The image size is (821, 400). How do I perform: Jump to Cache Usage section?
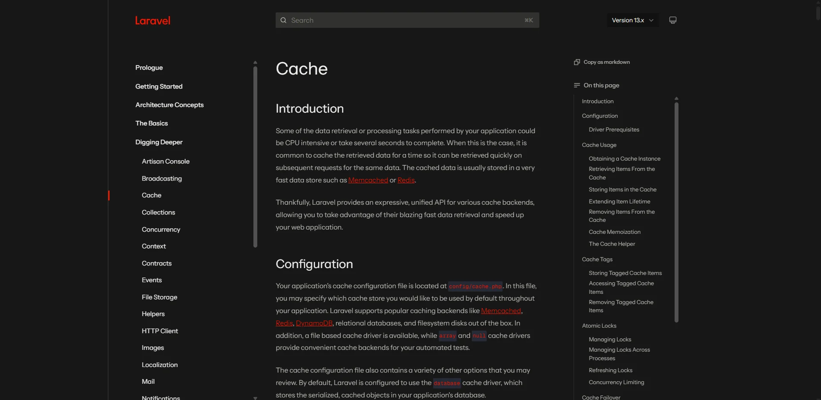click(599, 145)
